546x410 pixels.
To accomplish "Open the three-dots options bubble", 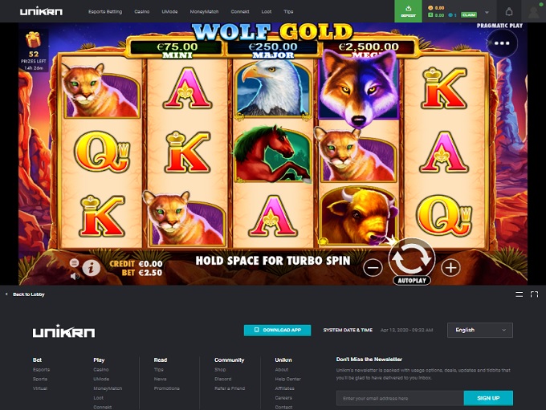I will [x=502, y=43].
